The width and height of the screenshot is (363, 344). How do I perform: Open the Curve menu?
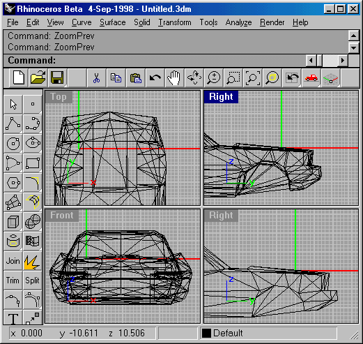pyautogui.click(x=82, y=22)
